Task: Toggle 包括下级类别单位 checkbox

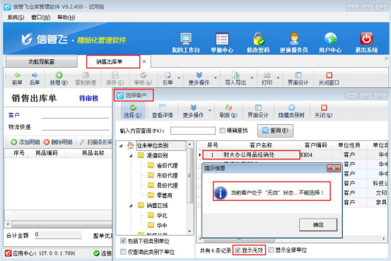Action: point(123,241)
